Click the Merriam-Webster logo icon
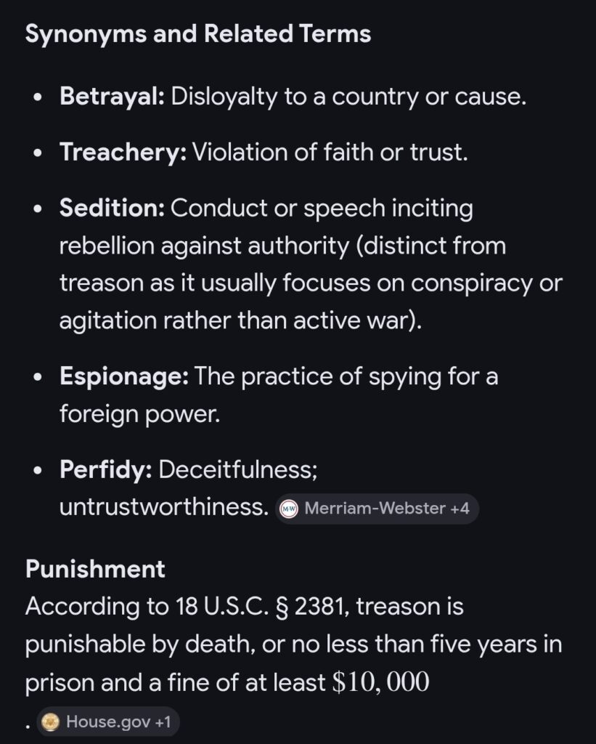 coord(290,509)
